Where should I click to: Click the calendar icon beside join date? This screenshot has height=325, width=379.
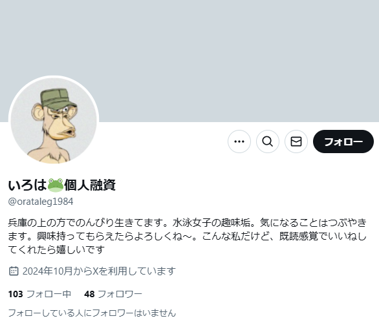14,271
